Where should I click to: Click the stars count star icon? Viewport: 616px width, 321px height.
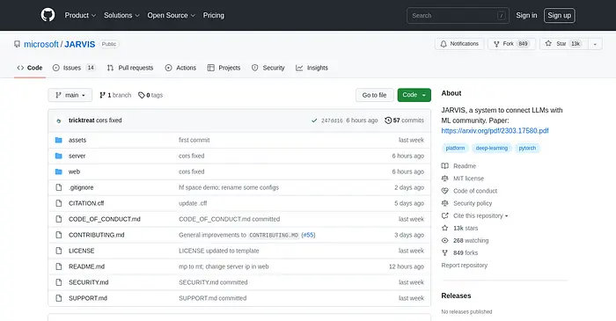click(444, 228)
